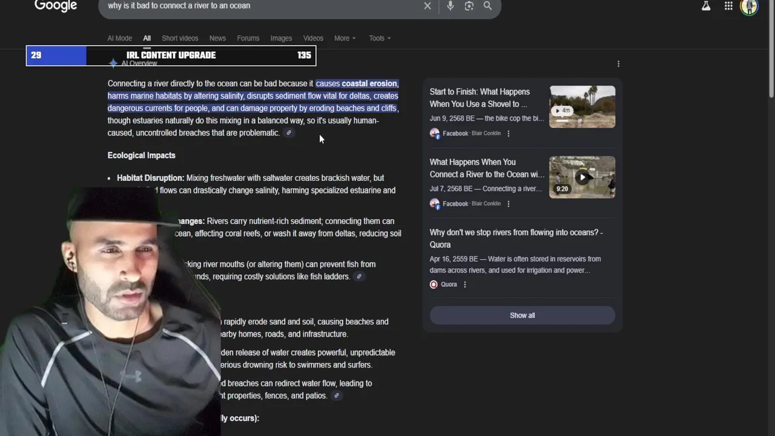The width and height of the screenshot is (775, 436).
Task: Open the Images tab
Action: coord(281,38)
